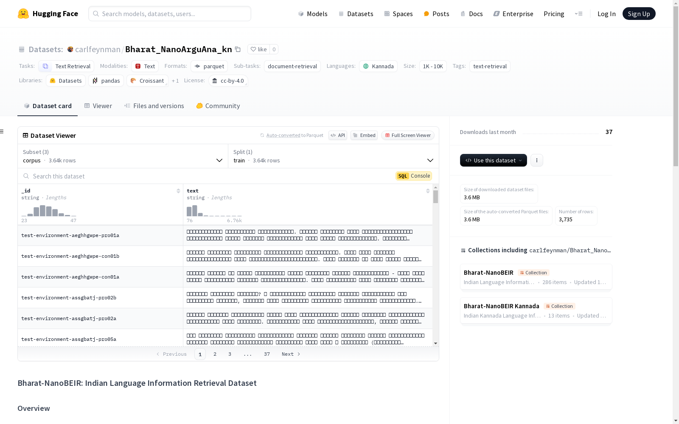Switch to the Dataset card tab
Screen dimensions: 679x424
pyautogui.click(x=48, y=106)
